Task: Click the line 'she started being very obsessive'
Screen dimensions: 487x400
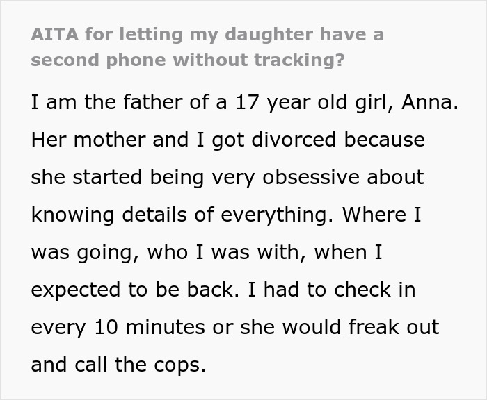Action: (227, 177)
